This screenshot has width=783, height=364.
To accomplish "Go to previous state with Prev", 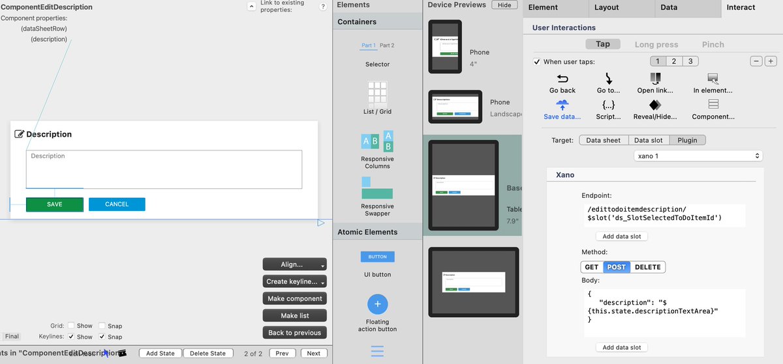I will tap(282, 353).
